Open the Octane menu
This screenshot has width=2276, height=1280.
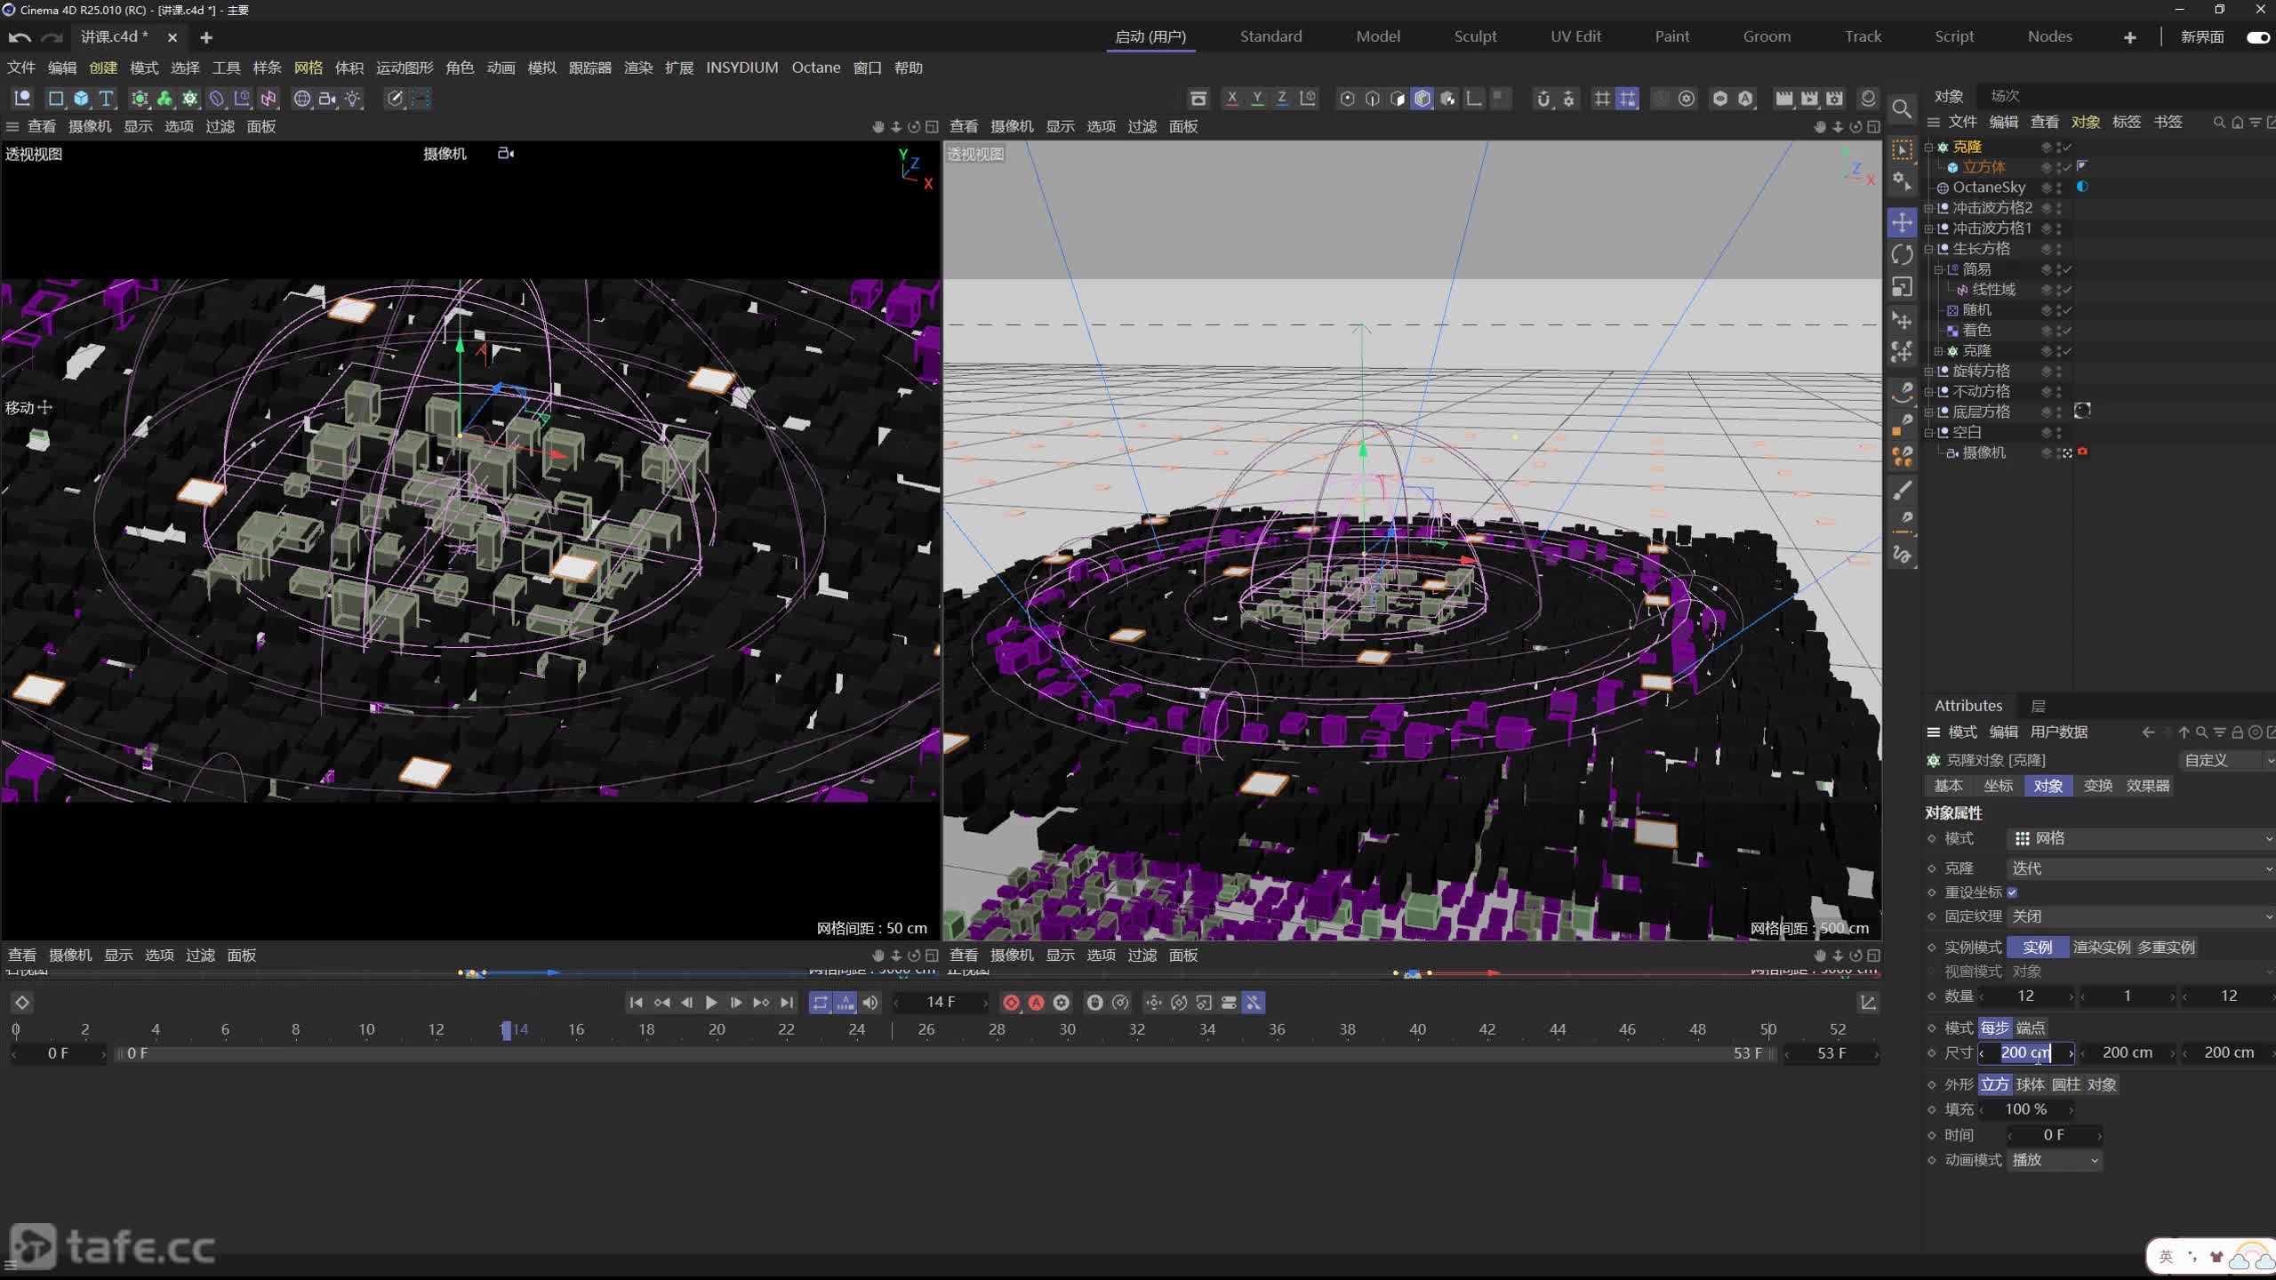[816, 68]
